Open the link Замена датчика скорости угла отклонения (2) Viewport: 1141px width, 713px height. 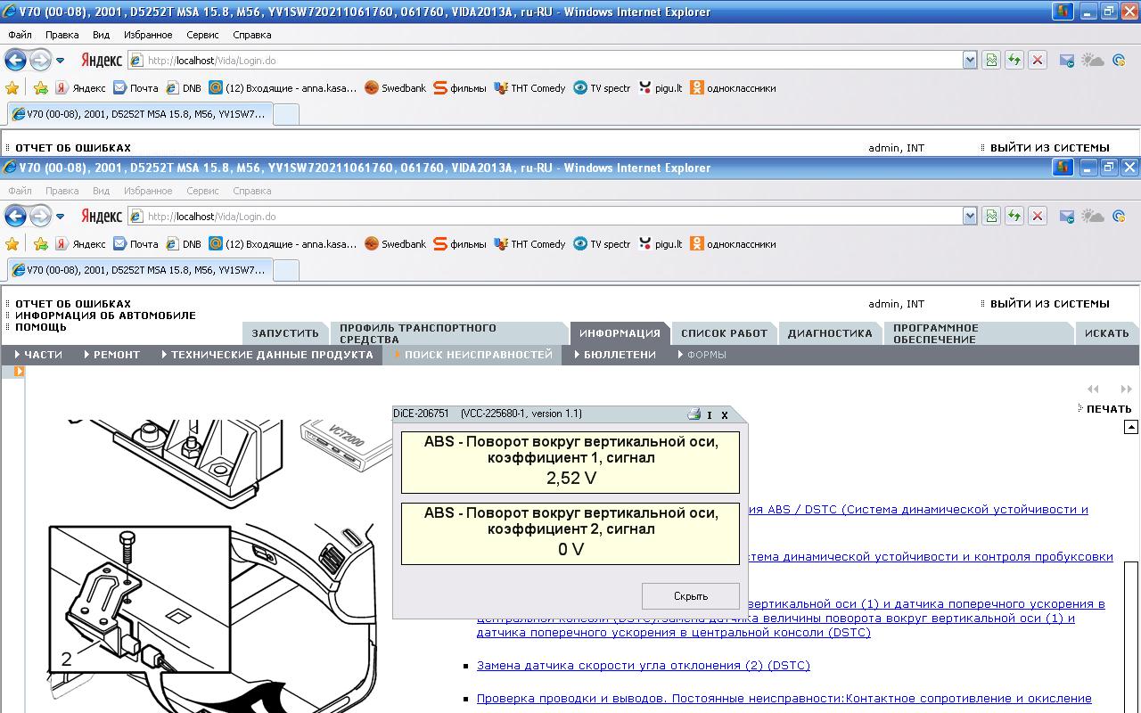643,666
